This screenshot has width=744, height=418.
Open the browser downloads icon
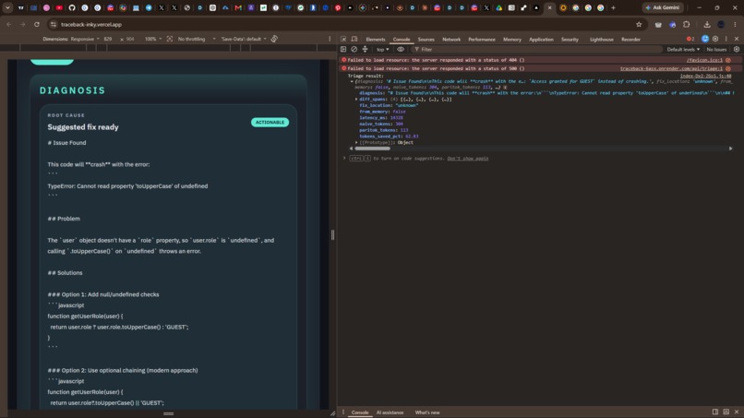(706, 24)
